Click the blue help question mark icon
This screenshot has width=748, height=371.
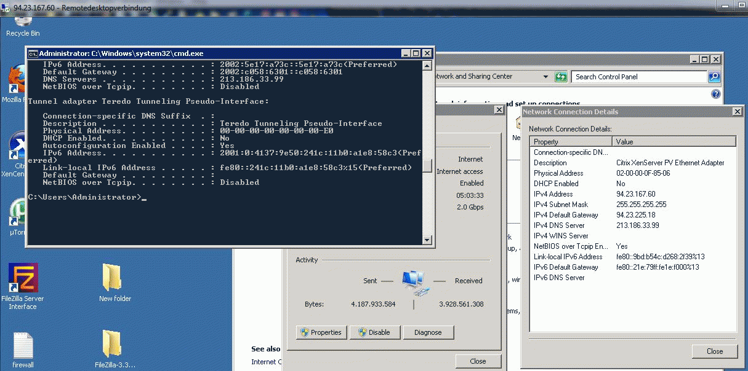715,94
